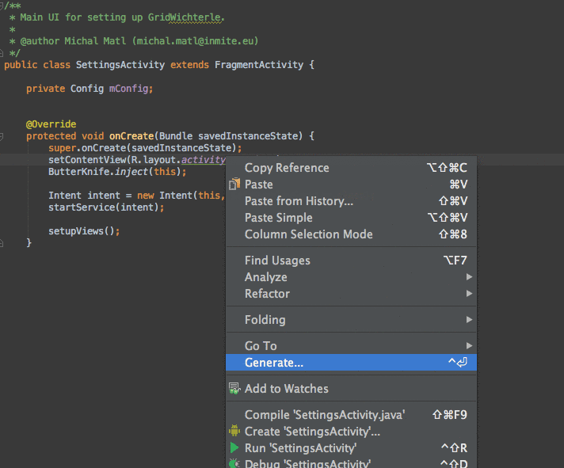
Task: Click the Android icon beside Create 'SettingsActivity'
Action: [x=234, y=432]
